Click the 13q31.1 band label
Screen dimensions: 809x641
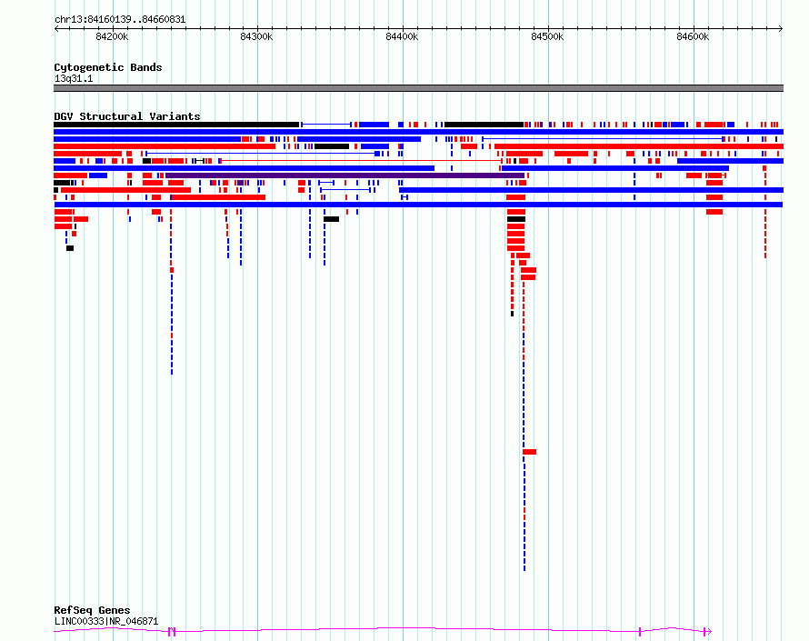(x=74, y=78)
